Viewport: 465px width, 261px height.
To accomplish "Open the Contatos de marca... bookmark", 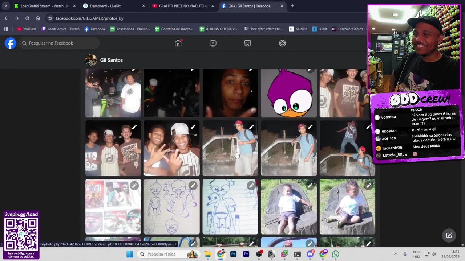I will 174,29.
